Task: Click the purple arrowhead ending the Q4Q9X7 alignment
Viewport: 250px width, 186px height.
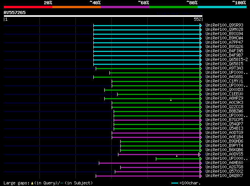Action: pyautogui.click(x=201, y=176)
